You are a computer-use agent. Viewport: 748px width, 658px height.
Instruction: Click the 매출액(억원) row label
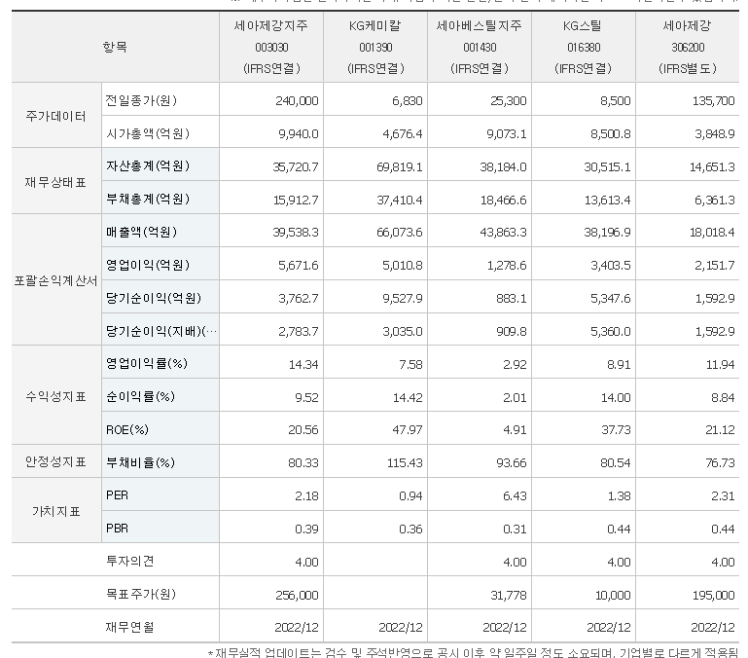pyautogui.click(x=142, y=232)
